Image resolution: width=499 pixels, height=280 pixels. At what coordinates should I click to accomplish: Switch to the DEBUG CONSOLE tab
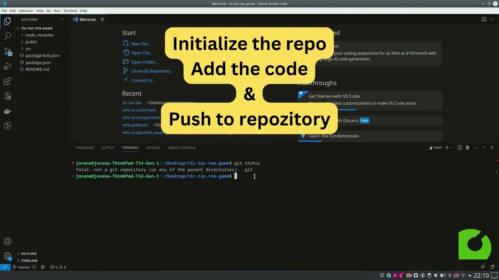[x=182, y=147]
